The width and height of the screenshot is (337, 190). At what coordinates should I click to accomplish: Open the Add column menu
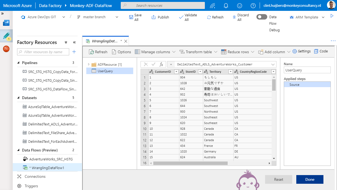(274, 52)
